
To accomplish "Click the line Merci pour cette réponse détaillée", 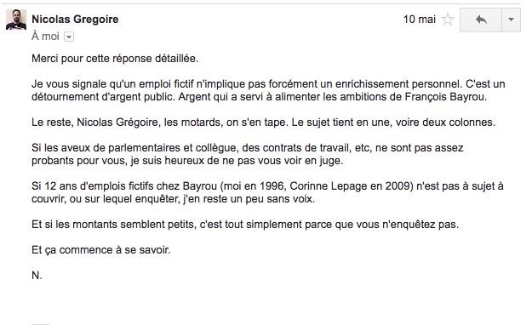I will (115, 59).
